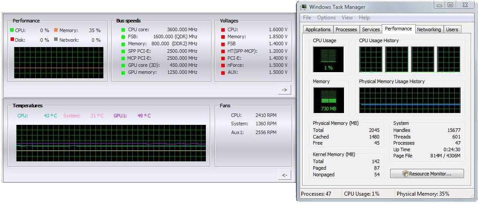Click the gray Network legend square
479x204 pixels.
click(56, 40)
